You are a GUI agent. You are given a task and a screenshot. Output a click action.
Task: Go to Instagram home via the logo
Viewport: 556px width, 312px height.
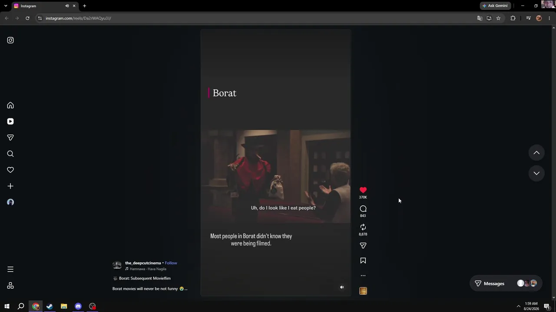10,40
